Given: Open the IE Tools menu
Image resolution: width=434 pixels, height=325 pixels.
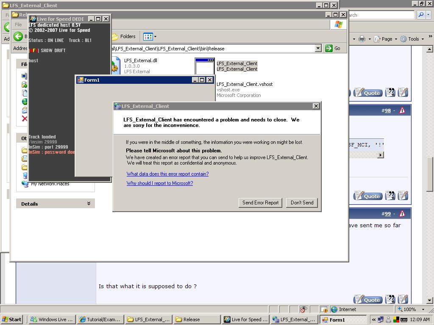Looking at the screenshot, I should tap(412, 39).
